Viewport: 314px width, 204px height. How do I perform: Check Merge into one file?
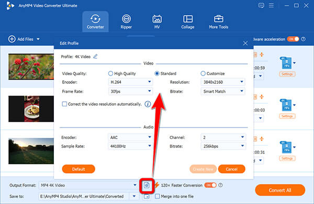click(x=158, y=196)
